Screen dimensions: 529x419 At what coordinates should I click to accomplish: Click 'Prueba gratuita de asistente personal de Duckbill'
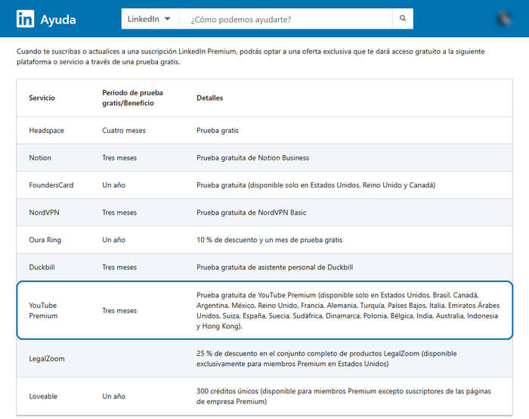pos(274,267)
